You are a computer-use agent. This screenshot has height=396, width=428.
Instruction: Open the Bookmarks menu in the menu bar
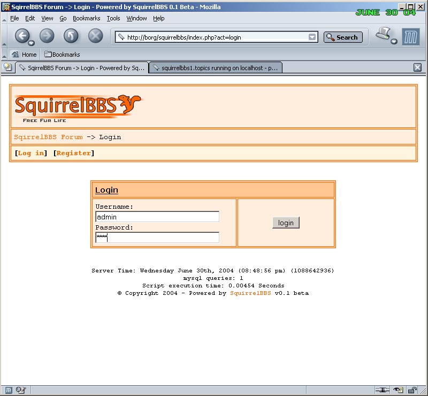tap(86, 18)
